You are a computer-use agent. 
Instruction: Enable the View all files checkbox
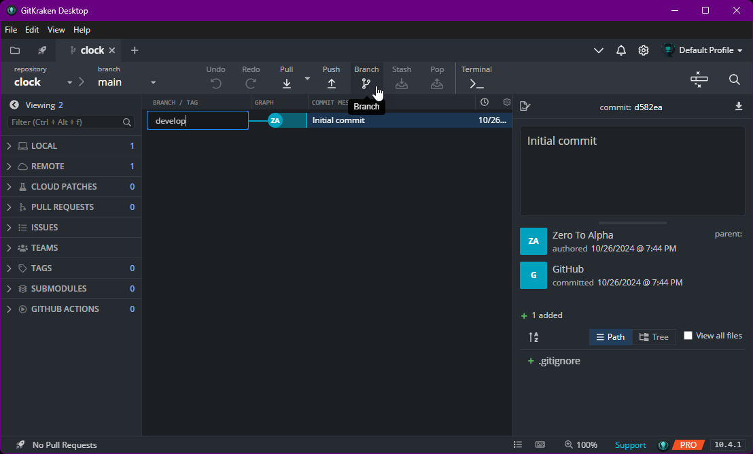[688, 336]
